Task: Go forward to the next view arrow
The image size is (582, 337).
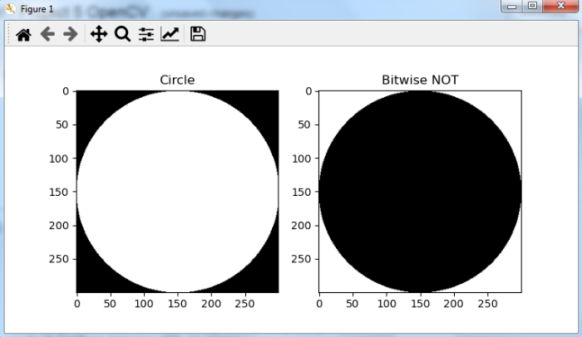Action: [71, 34]
